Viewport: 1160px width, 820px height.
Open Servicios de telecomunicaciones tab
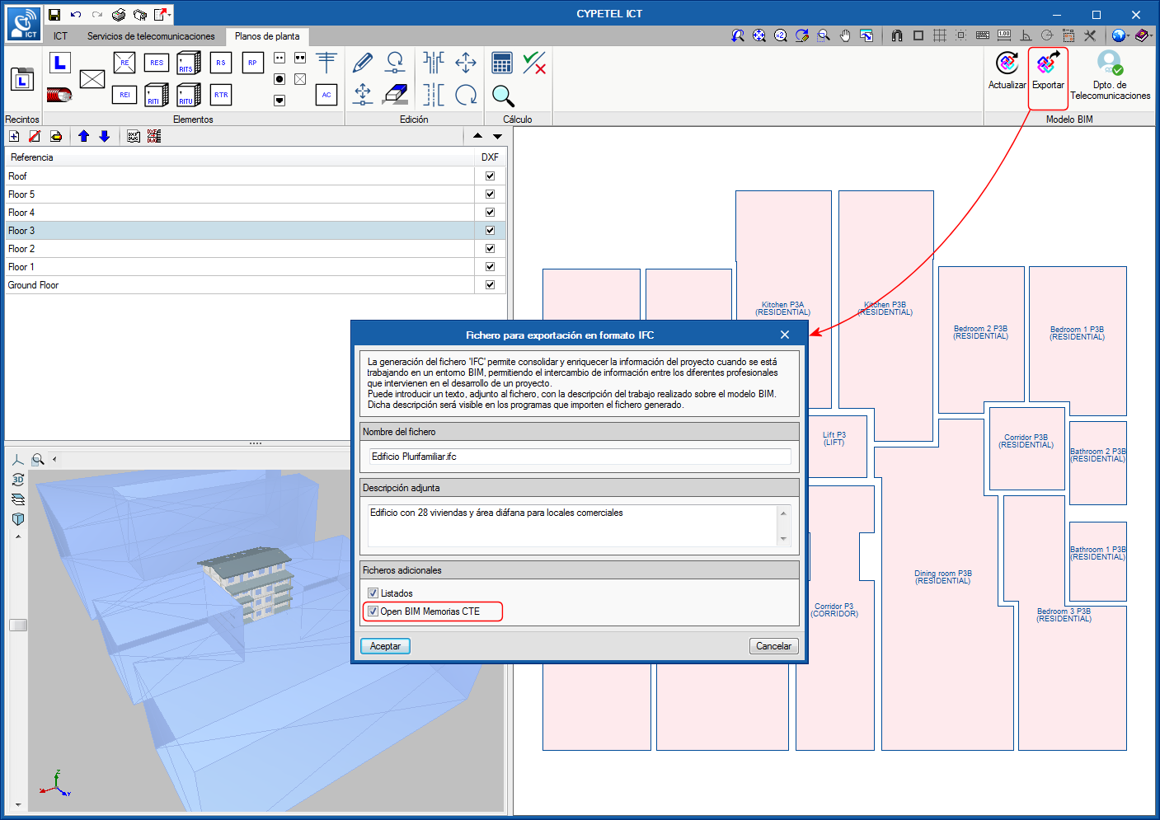tap(151, 36)
